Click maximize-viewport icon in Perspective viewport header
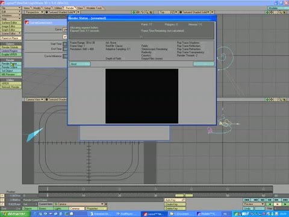289x217 pixels. click(151, 12)
